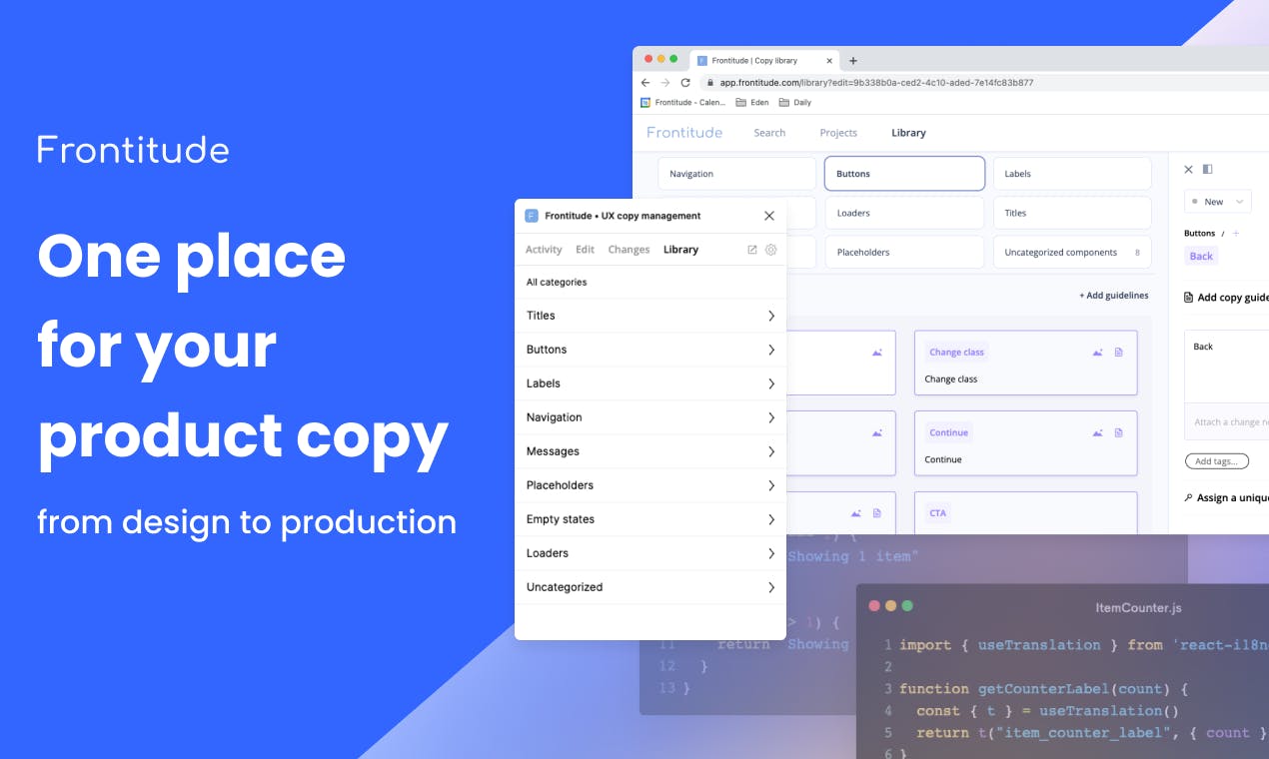Click the Back copy text field
This screenshot has height=759, width=1269.
click(x=1226, y=366)
